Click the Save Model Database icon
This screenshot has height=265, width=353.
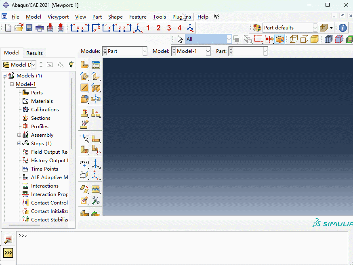point(29,28)
